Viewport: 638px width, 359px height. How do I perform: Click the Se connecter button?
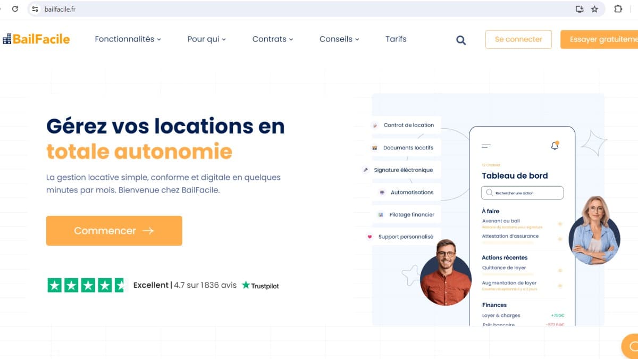tap(518, 39)
